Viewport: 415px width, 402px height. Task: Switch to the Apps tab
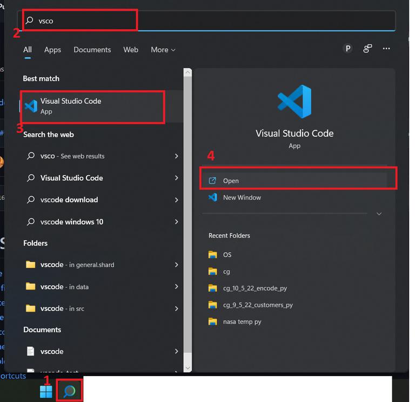click(x=52, y=50)
